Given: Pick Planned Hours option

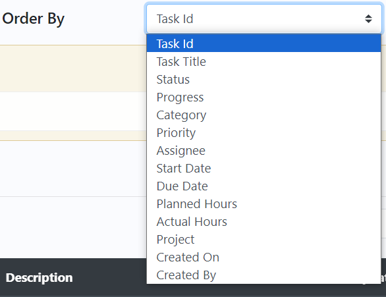Looking at the screenshot, I should (x=263, y=203).
